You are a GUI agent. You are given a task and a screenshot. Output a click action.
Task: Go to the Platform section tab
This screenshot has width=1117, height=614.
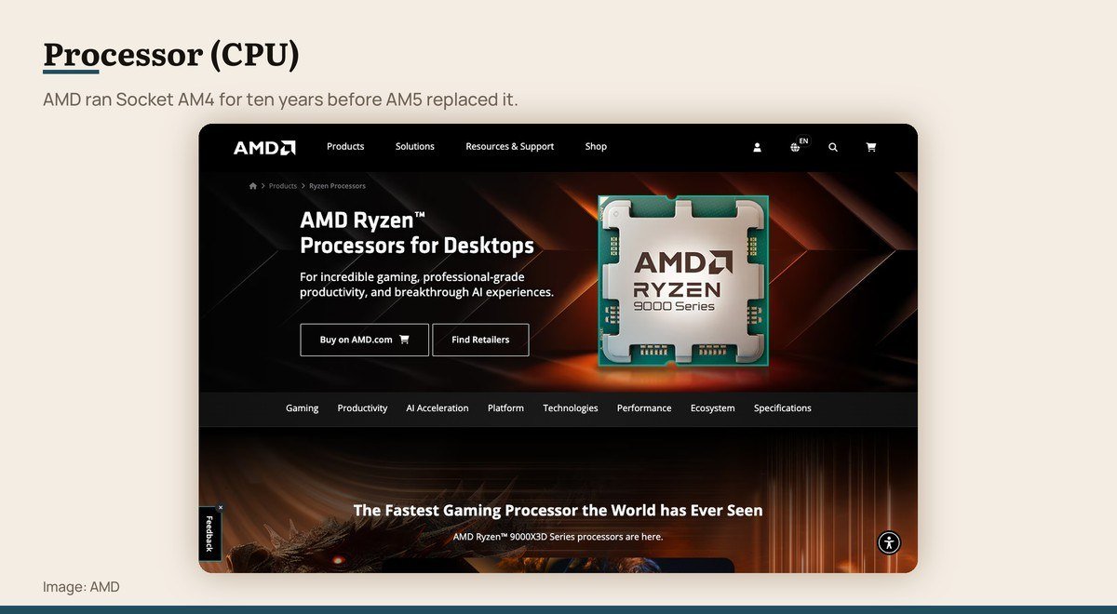tap(505, 408)
